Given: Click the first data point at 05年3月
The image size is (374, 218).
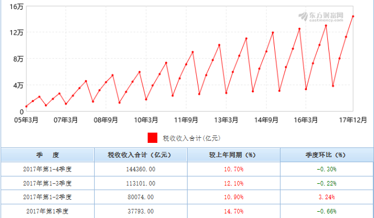Looking at the screenshot, I should coord(26,106).
